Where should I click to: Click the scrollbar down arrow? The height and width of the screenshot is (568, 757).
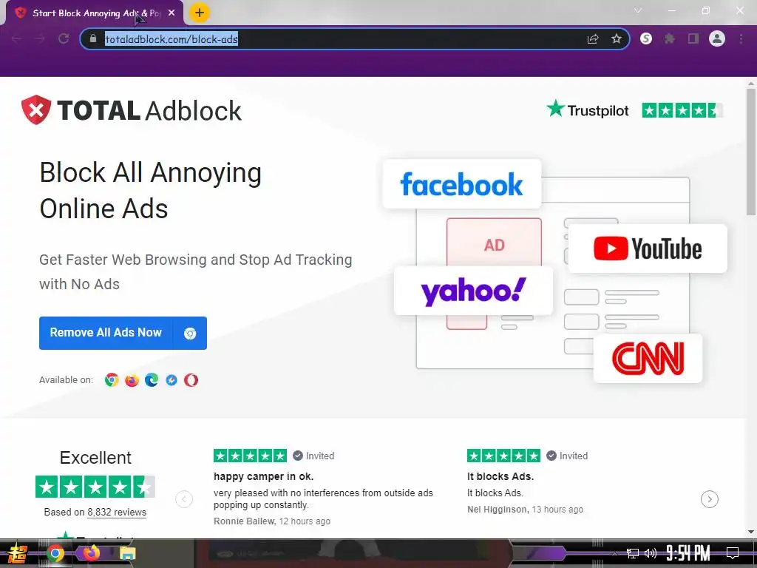[x=751, y=532]
